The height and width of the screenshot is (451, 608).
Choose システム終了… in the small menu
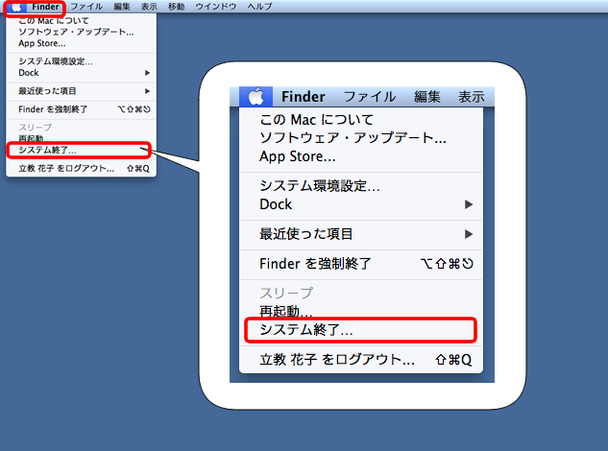pyautogui.click(x=79, y=150)
